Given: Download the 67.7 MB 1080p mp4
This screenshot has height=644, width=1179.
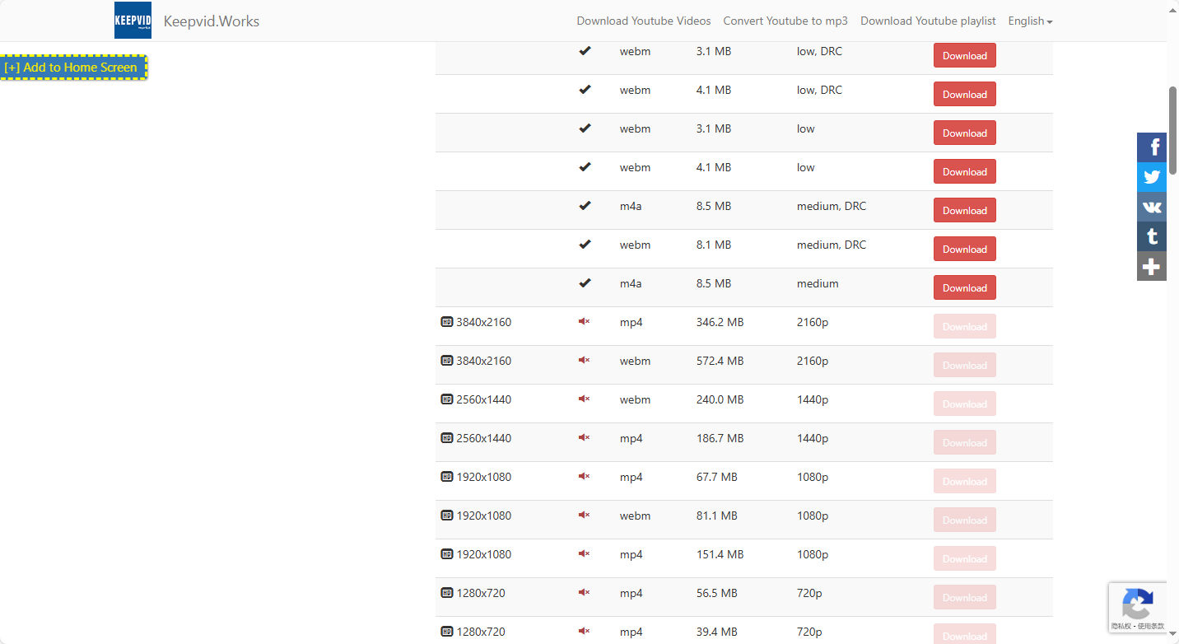Looking at the screenshot, I should pyautogui.click(x=964, y=481).
